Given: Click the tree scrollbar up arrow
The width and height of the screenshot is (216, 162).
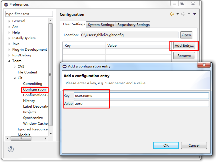Looking at the screenshot, I should tap(51, 21).
